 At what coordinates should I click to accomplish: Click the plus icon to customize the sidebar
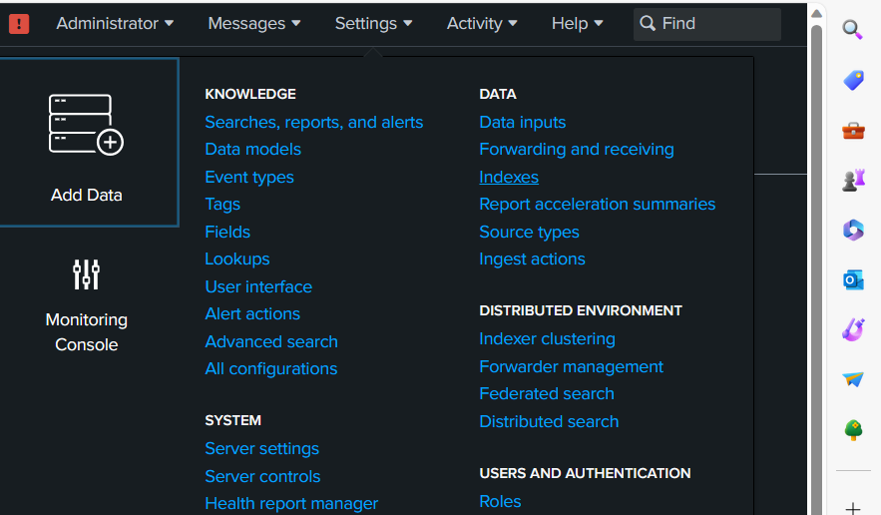853,508
